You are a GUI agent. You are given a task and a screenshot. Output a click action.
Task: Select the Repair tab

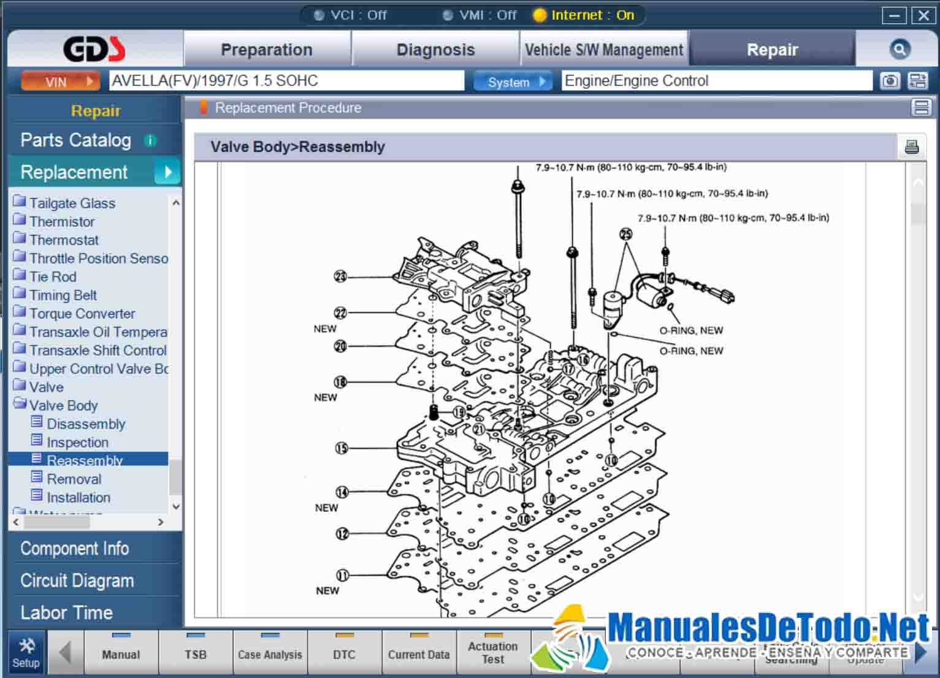coord(772,50)
